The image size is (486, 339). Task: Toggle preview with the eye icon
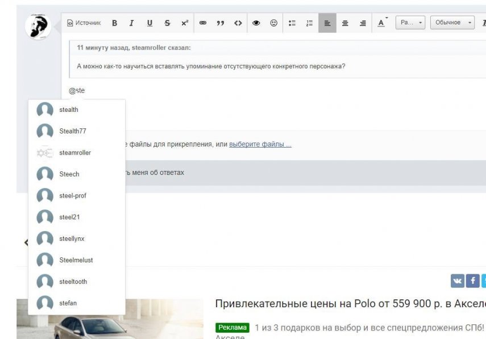255,23
